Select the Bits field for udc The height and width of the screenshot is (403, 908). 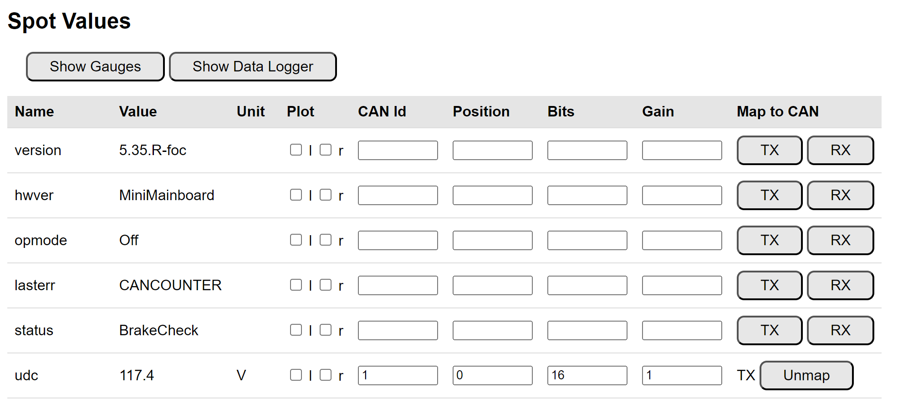tap(587, 375)
